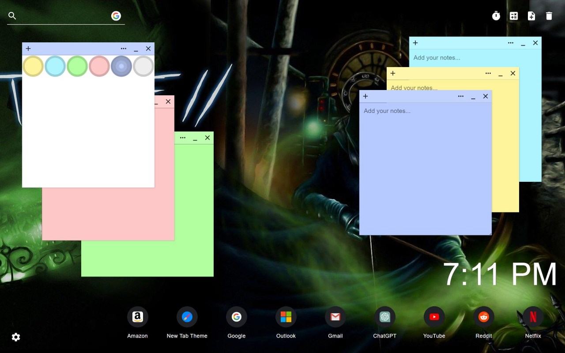This screenshot has height=353, width=565.
Task: Go to the Reddit shortcut
Action: pyautogui.click(x=484, y=317)
